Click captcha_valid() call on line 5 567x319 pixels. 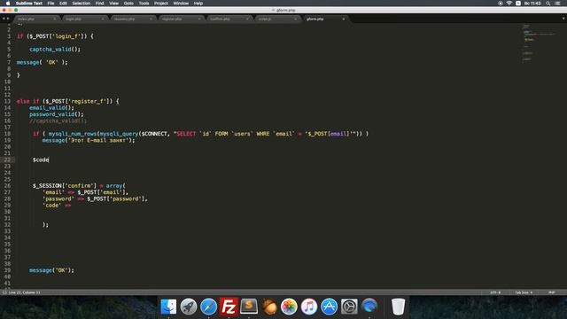click(55, 50)
